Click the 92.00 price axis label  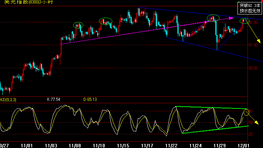(253, 22)
